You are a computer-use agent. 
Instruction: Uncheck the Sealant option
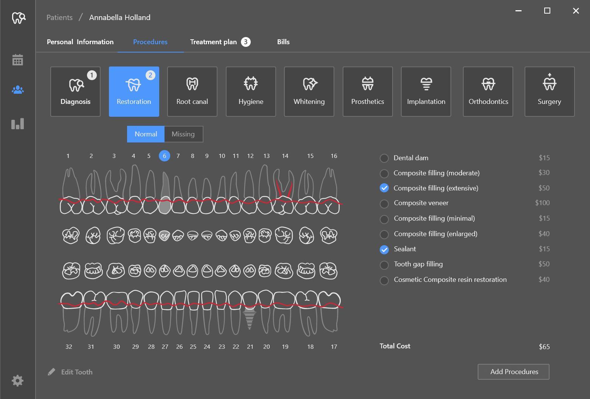(384, 249)
